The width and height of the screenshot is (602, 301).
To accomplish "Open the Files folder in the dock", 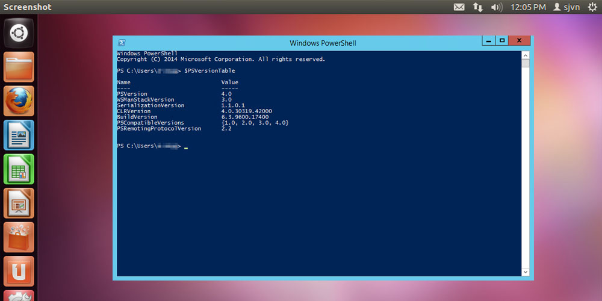I will point(19,67).
